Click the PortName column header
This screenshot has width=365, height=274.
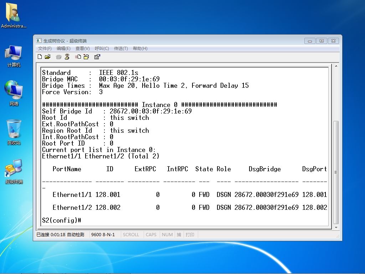pos(67,169)
